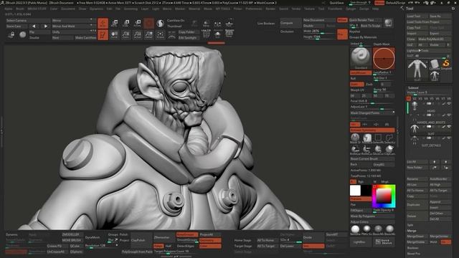
Task: Toggle the >X< symmetry axis
Action: coord(355,124)
